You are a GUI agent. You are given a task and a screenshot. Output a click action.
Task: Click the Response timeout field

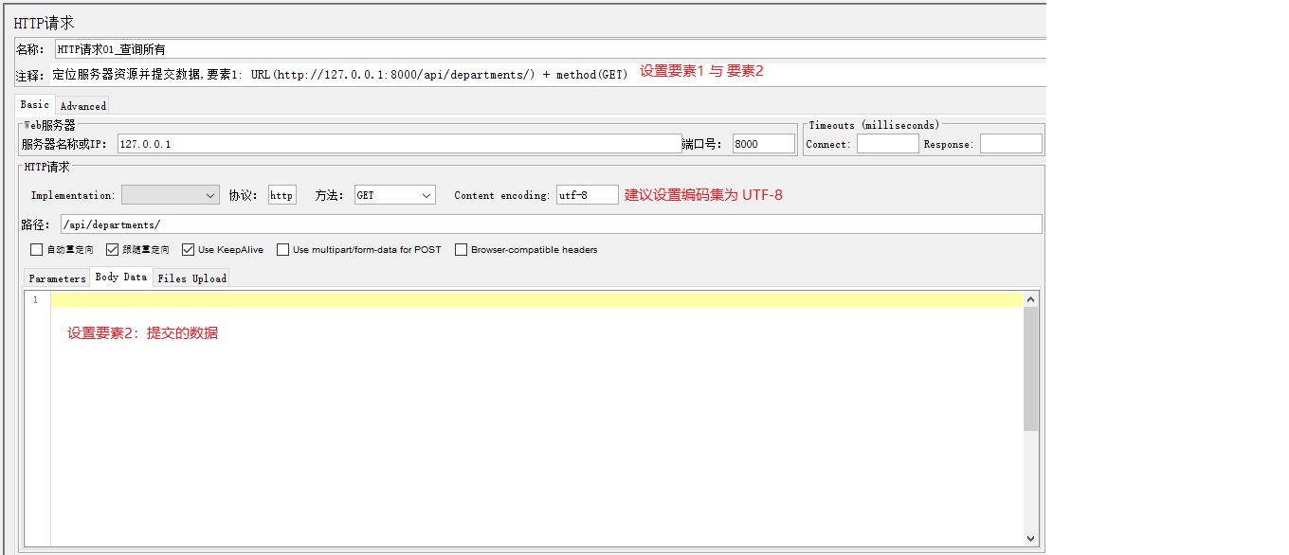tap(1010, 144)
